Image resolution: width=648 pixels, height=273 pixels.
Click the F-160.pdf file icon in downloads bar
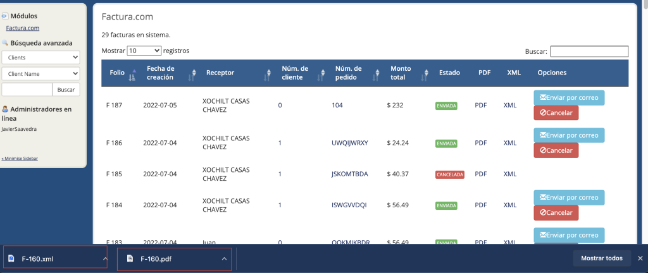coord(130,258)
